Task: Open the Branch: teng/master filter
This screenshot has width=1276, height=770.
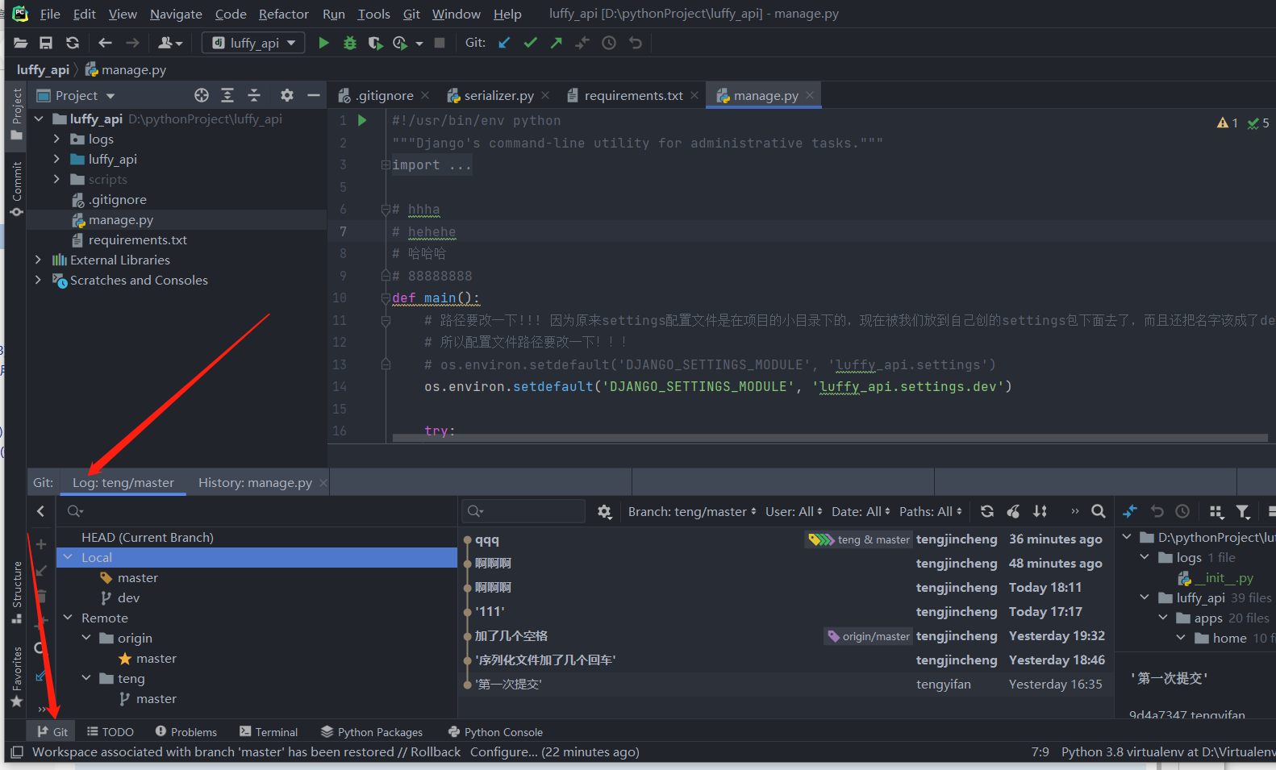Action: click(x=691, y=511)
